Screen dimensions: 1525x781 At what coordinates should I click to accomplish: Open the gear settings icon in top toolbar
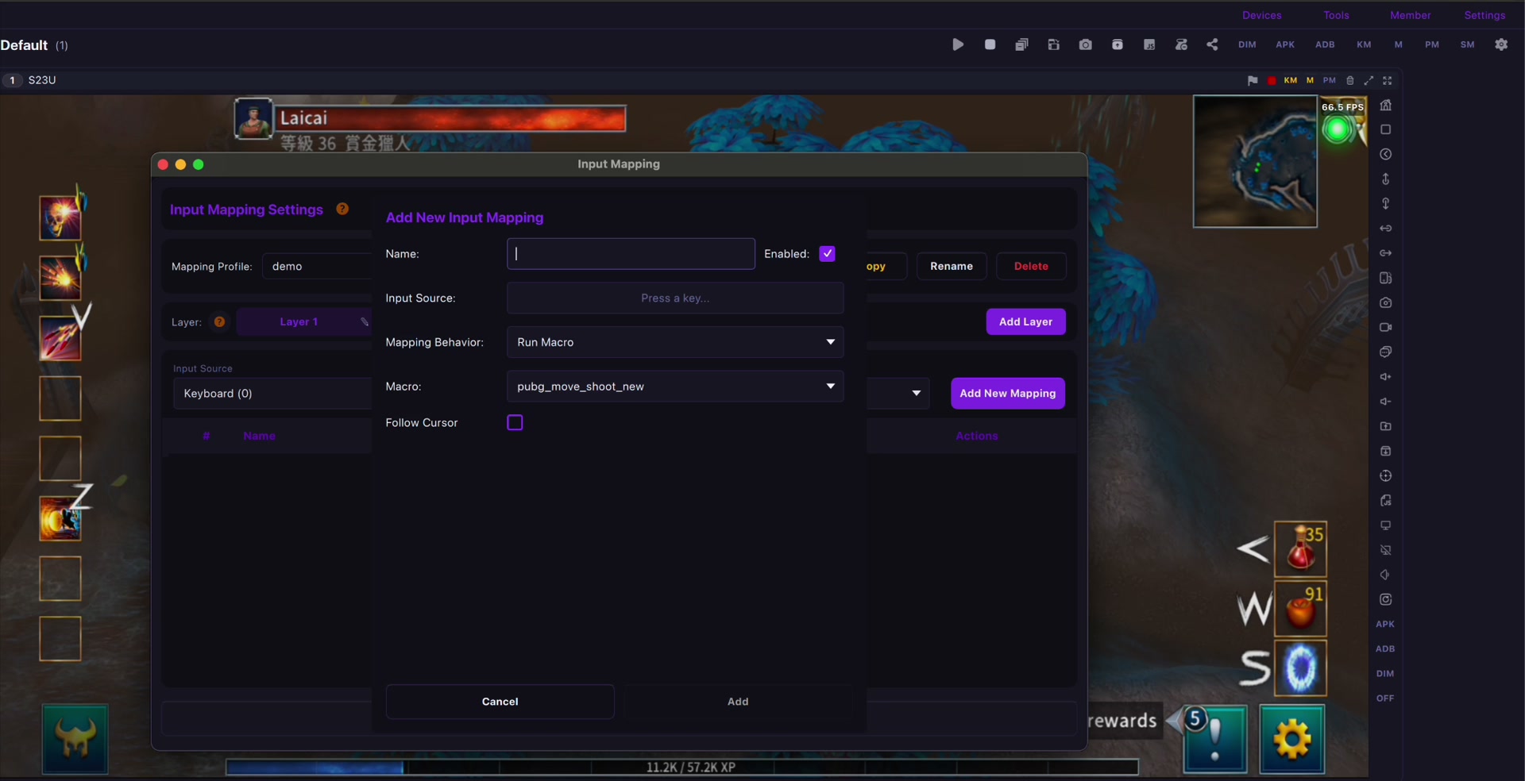click(1501, 44)
